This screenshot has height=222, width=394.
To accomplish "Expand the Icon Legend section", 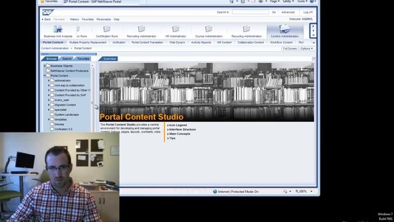I will pyautogui.click(x=177, y=125).
